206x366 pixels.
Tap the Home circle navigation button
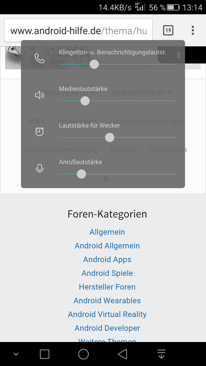pos(84,354)
